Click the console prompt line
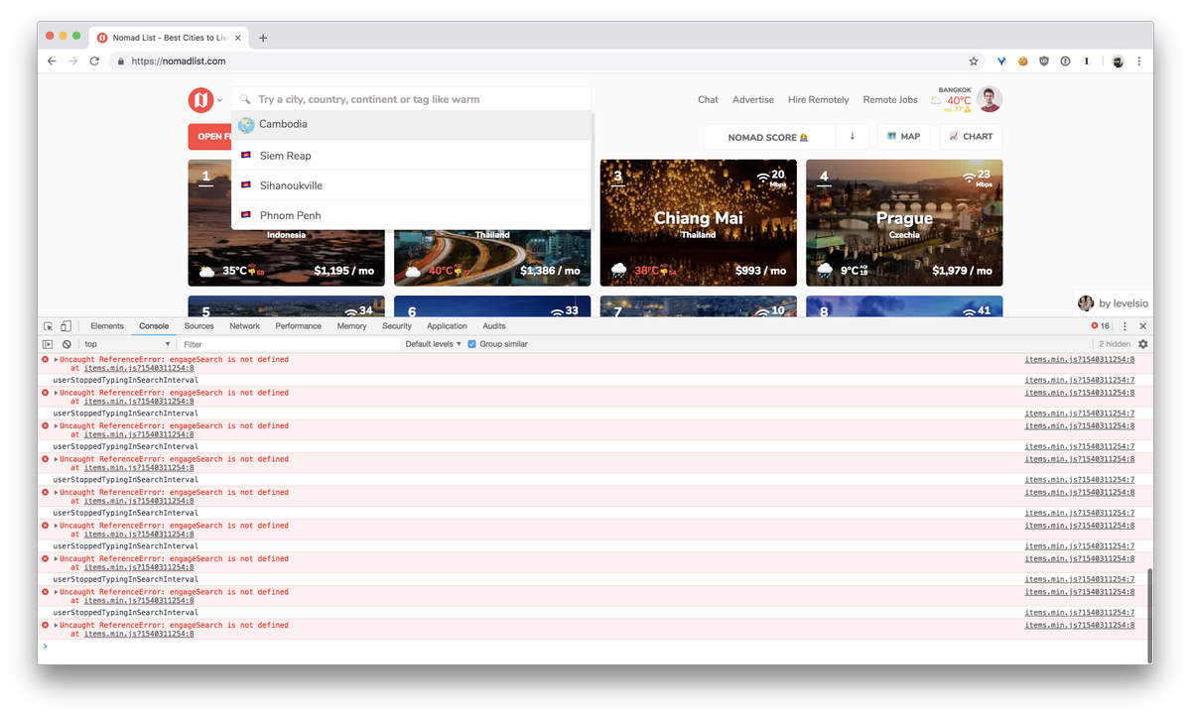The height and width of the screenshot is (718, 1191). [x=595, y=646]
